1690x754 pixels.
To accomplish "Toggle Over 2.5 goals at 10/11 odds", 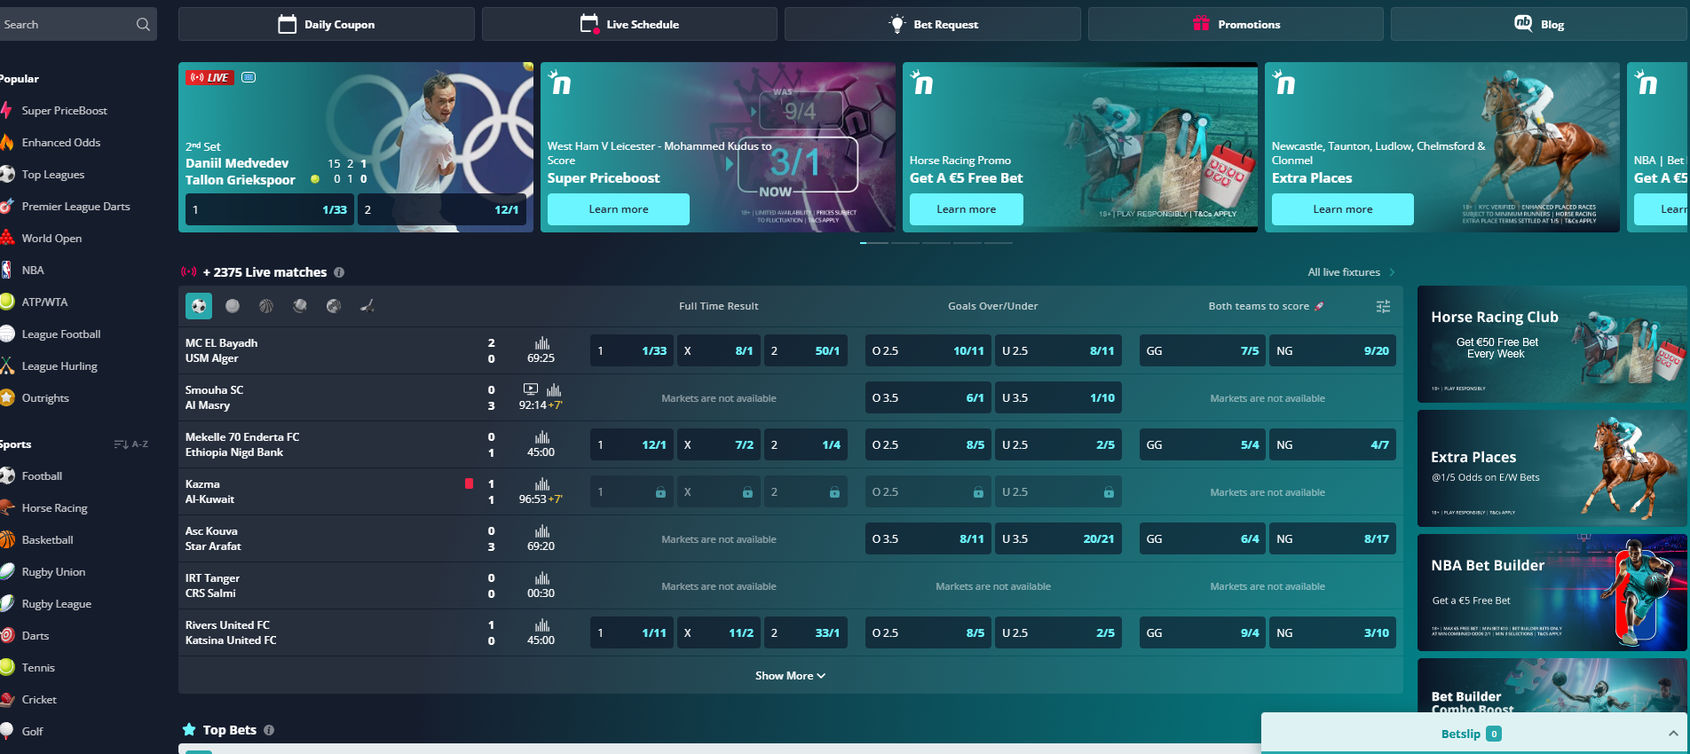I will [x=928, y=351].
